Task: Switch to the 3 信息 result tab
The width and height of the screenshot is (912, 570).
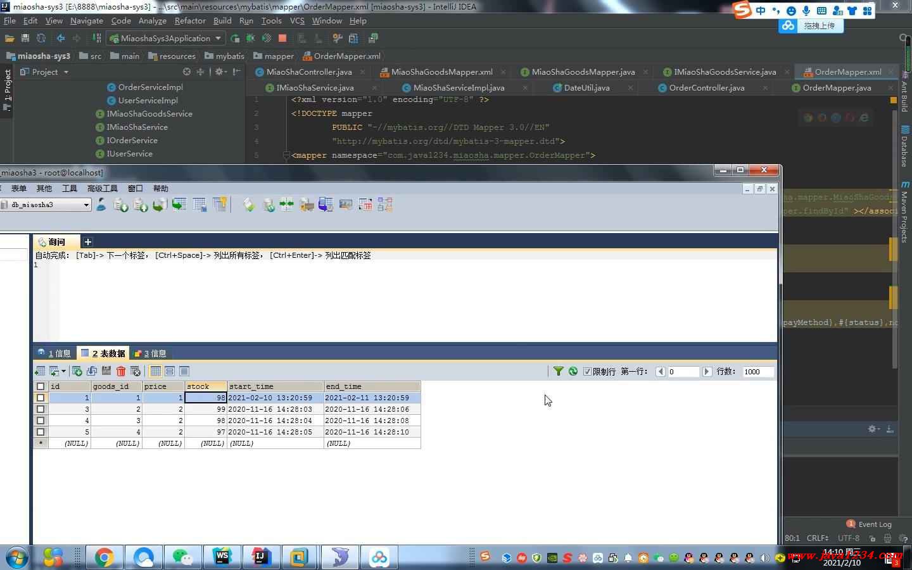Action: [151, 353]
